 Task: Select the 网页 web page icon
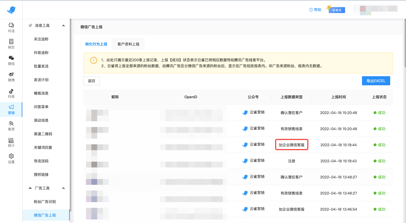click(11, 44)
